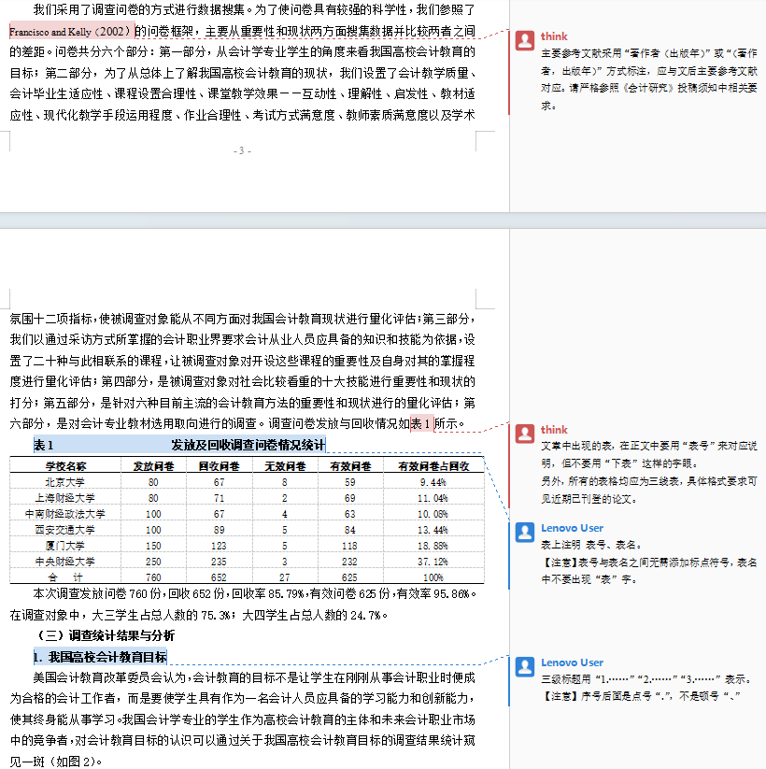Click the second think comment avatar icon

[x=525, y=434]
